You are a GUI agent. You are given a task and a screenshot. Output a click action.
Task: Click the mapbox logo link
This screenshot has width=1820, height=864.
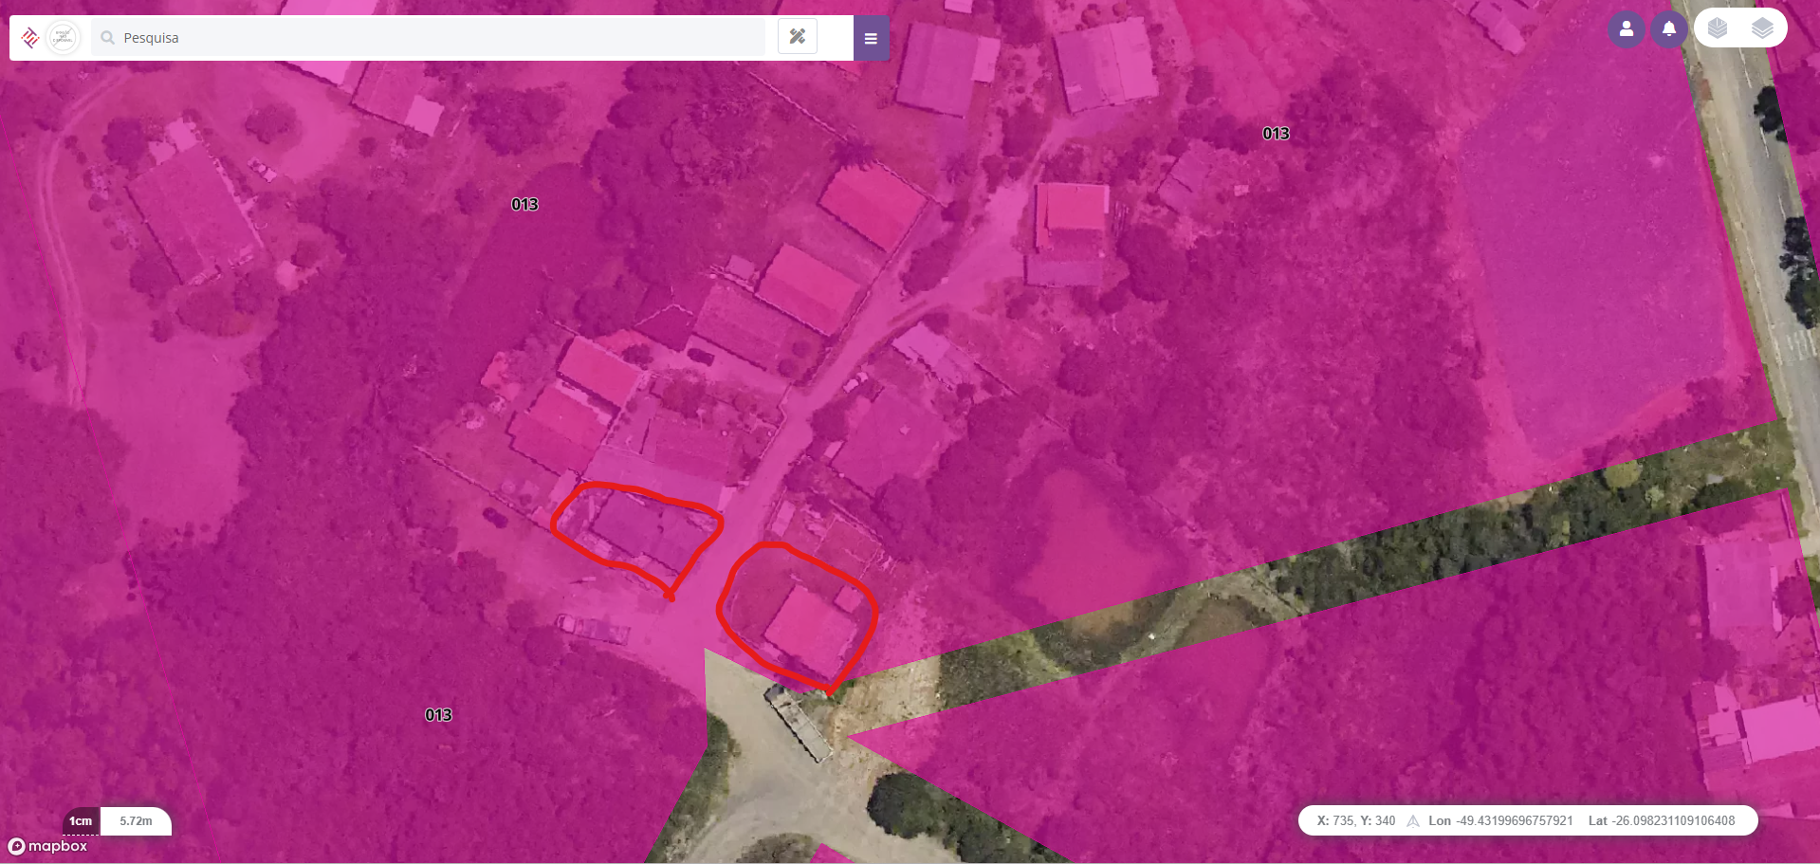pyautogui.click(x=47, y=846)
